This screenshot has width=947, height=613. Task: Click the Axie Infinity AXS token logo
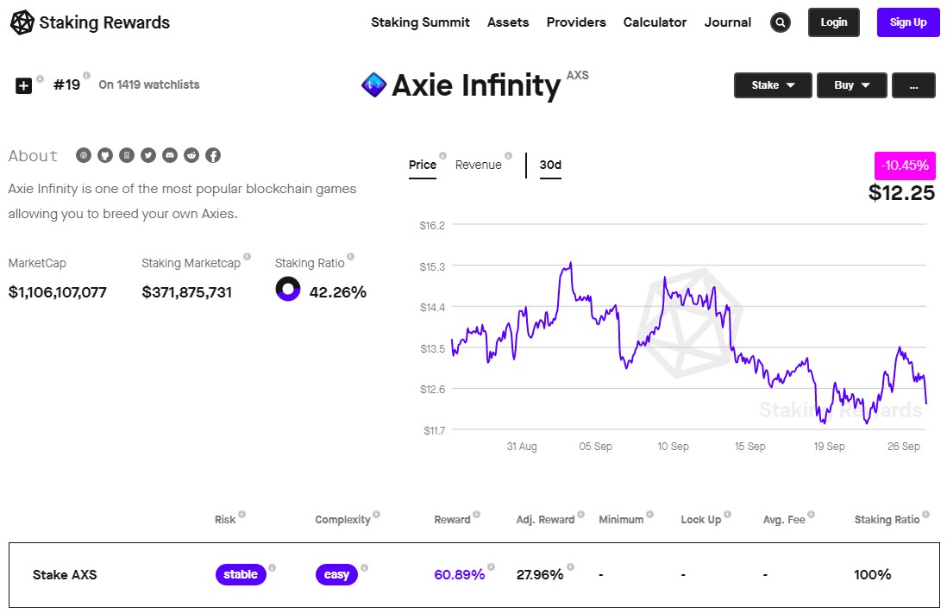[x=373, y=84]
